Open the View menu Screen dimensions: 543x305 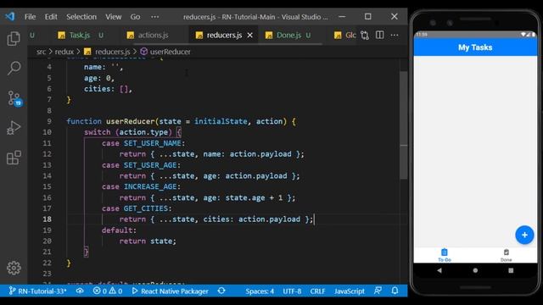(x=113, y=17)
